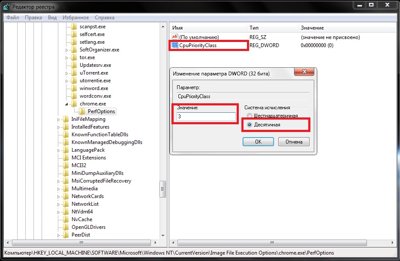This screenshot has height=261, width=400.
Task: Click the chrome.exe folder icon
Action: click(74, 104)
